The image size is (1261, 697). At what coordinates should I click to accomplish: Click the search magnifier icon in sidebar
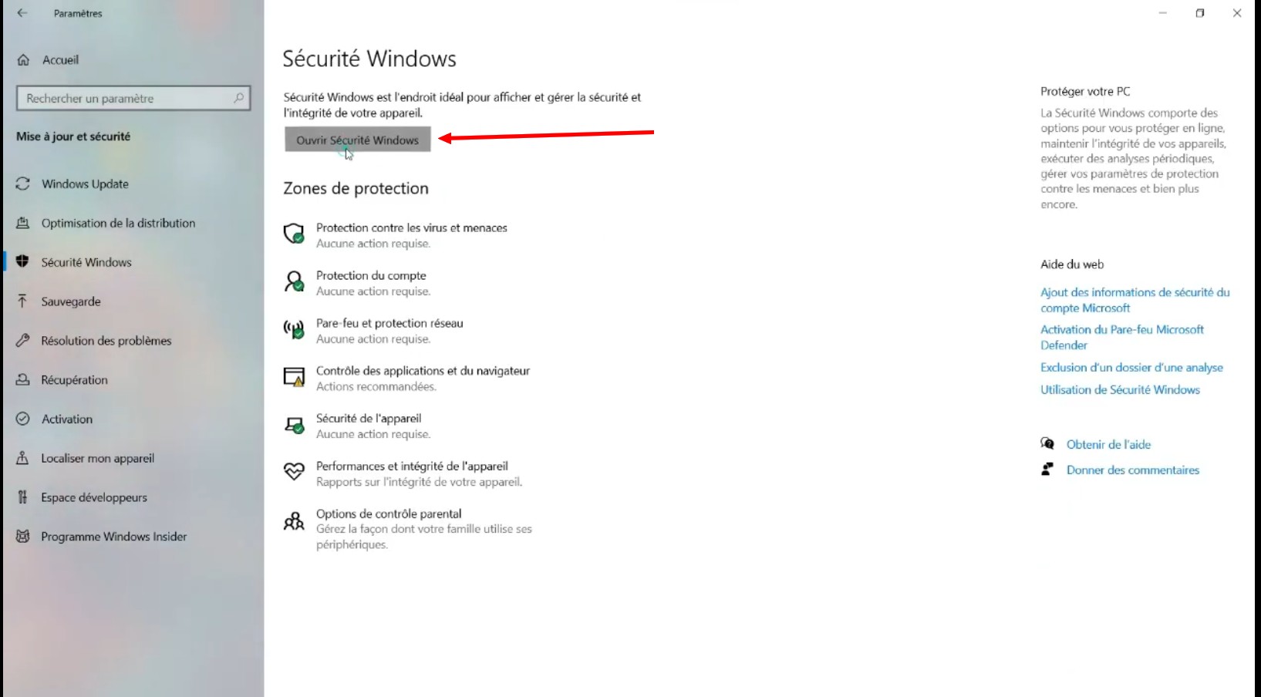(x=238, y=98)
